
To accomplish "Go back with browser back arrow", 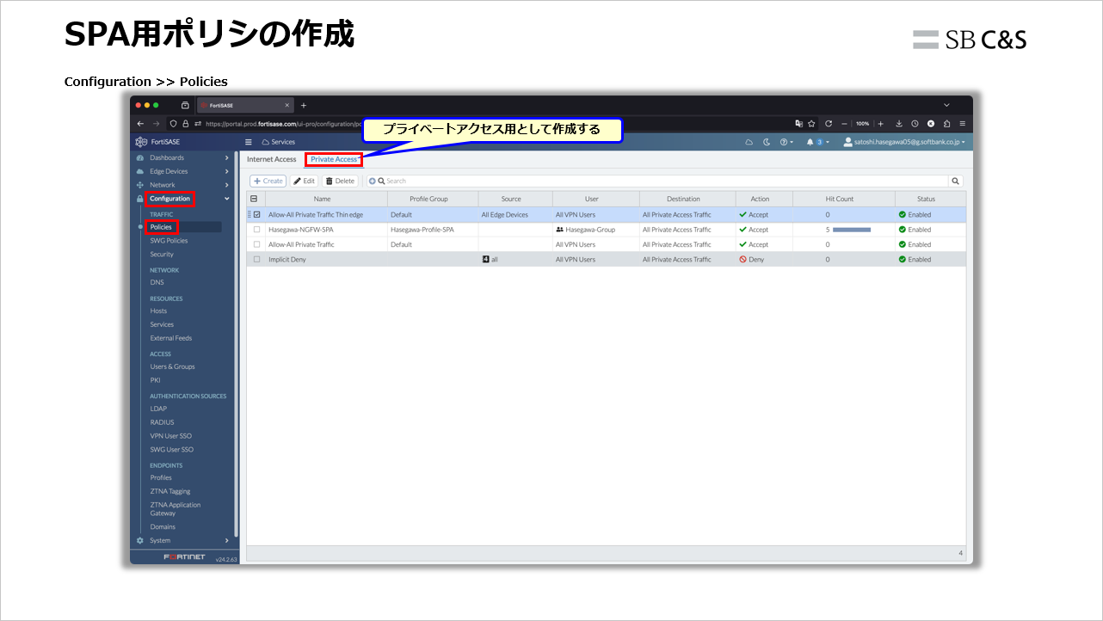I will [x=140, y=123].
